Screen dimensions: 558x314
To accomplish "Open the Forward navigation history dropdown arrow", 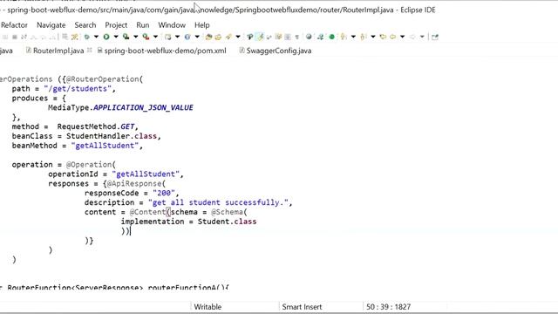I will (422, 37).
